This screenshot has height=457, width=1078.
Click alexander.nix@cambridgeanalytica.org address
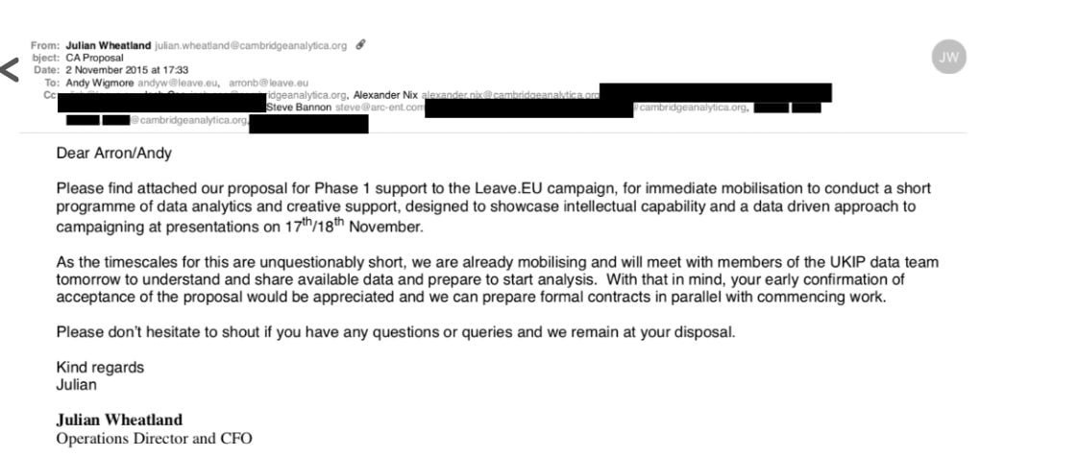(x=510, y=95)
